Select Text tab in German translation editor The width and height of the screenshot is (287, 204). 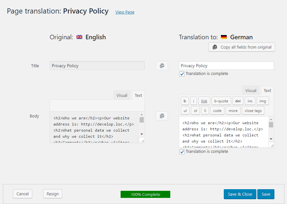tap(267, 90)
